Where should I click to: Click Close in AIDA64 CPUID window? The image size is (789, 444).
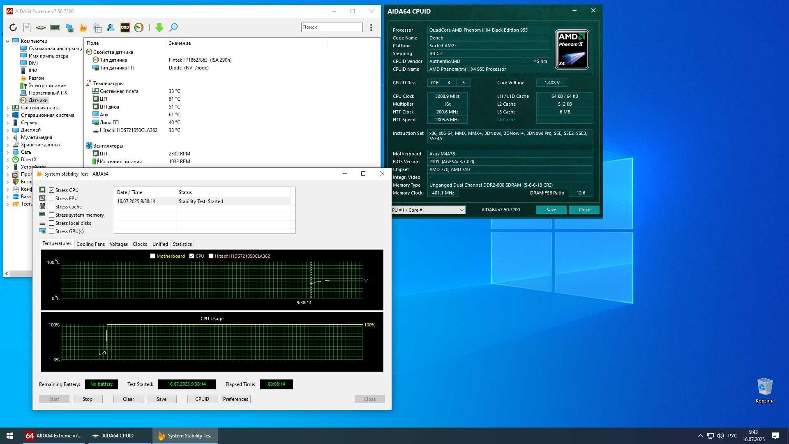(584, 210)
